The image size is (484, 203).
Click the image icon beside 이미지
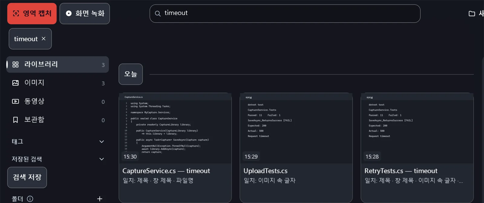15,83
